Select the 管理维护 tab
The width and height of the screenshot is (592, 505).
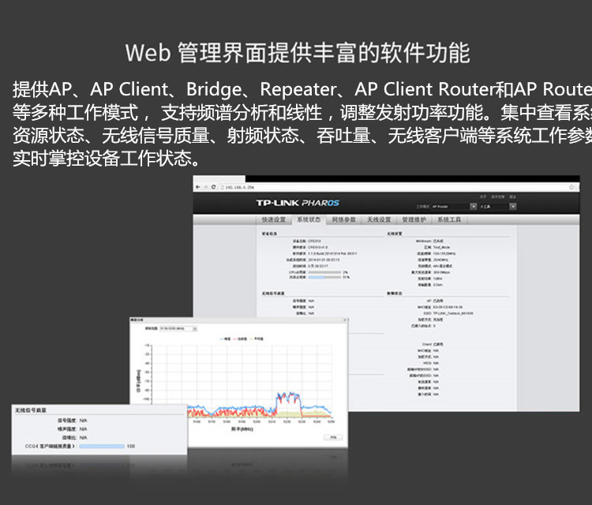coord(414,219)
